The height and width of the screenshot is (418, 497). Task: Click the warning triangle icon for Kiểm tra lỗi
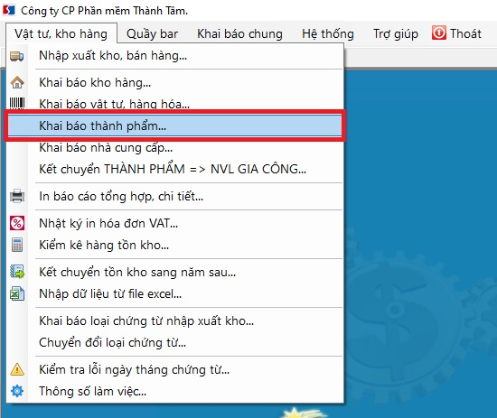tap(17, 369)
